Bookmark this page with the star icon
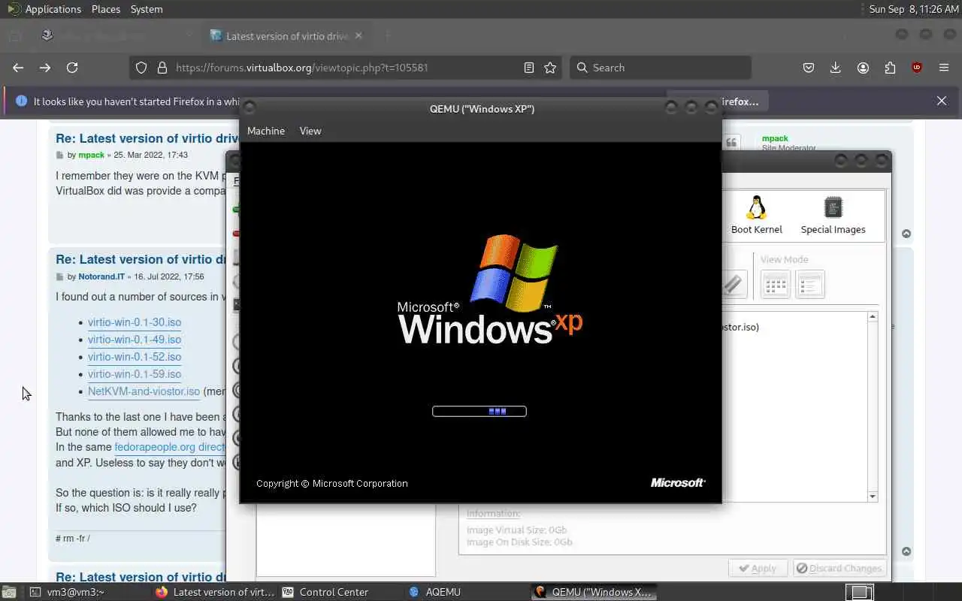Image resolution: width=962 pixels, height=601 pixels. pos(550,68)
